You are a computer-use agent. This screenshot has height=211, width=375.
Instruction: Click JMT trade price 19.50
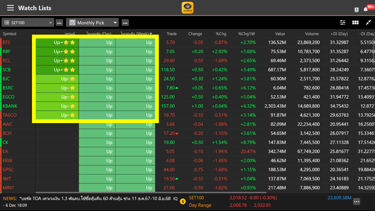pyautogui.click(x=169, y=179)
